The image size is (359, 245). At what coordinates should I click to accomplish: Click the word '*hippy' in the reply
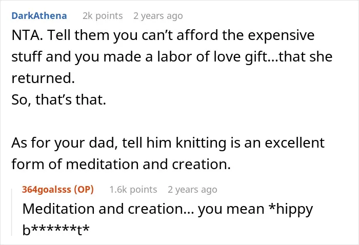291,209
